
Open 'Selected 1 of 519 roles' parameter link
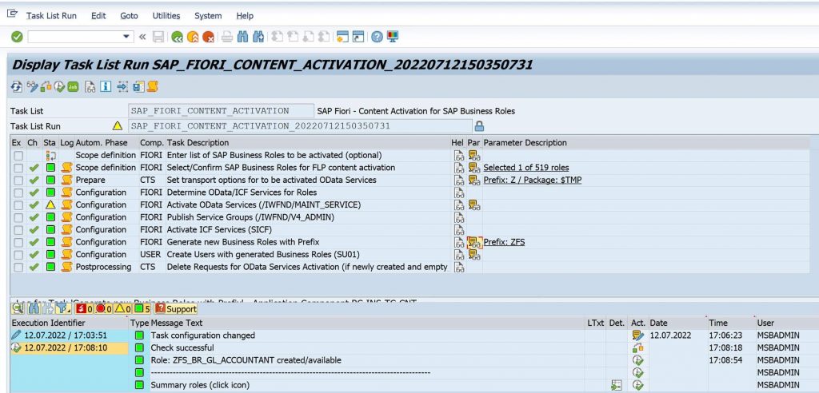(x=526, y=168)
